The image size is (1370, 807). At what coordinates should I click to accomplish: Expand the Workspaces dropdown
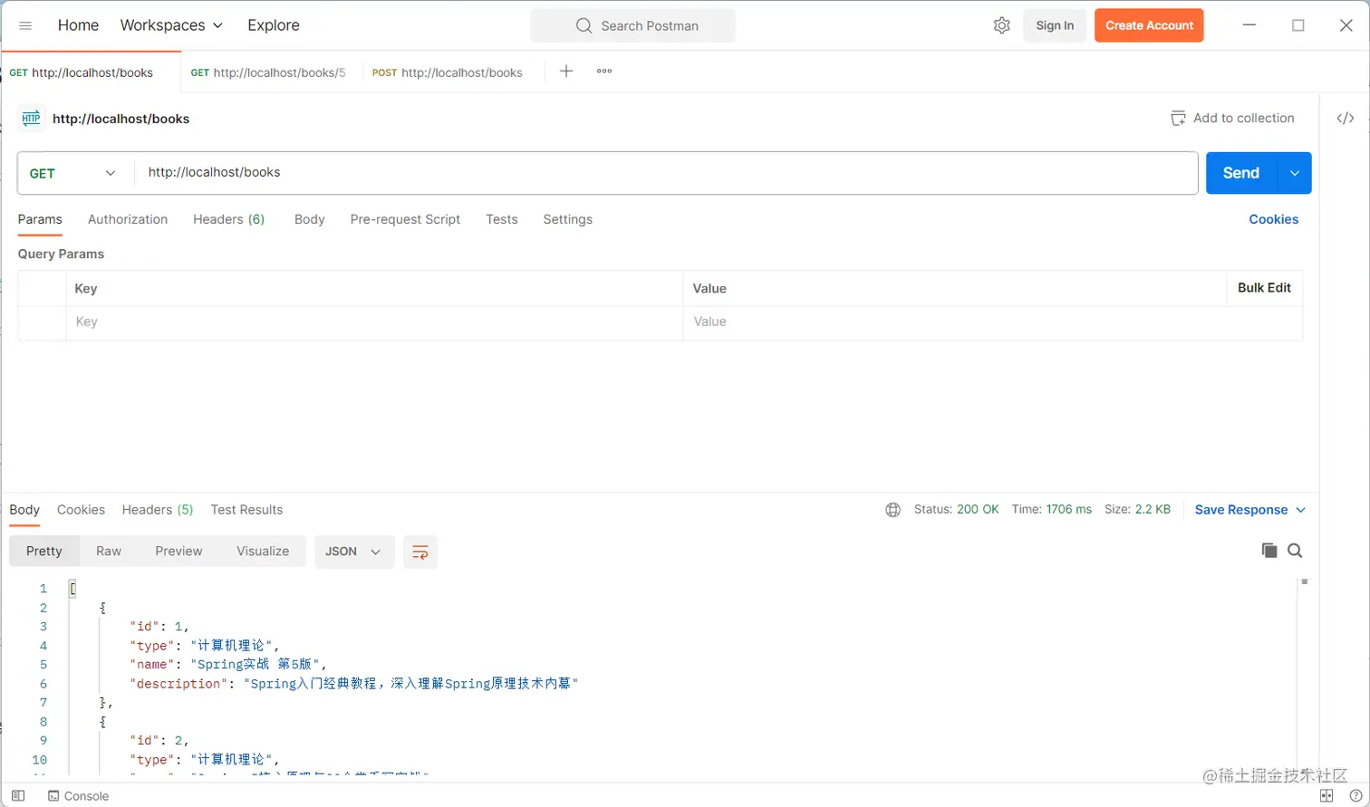171,25
